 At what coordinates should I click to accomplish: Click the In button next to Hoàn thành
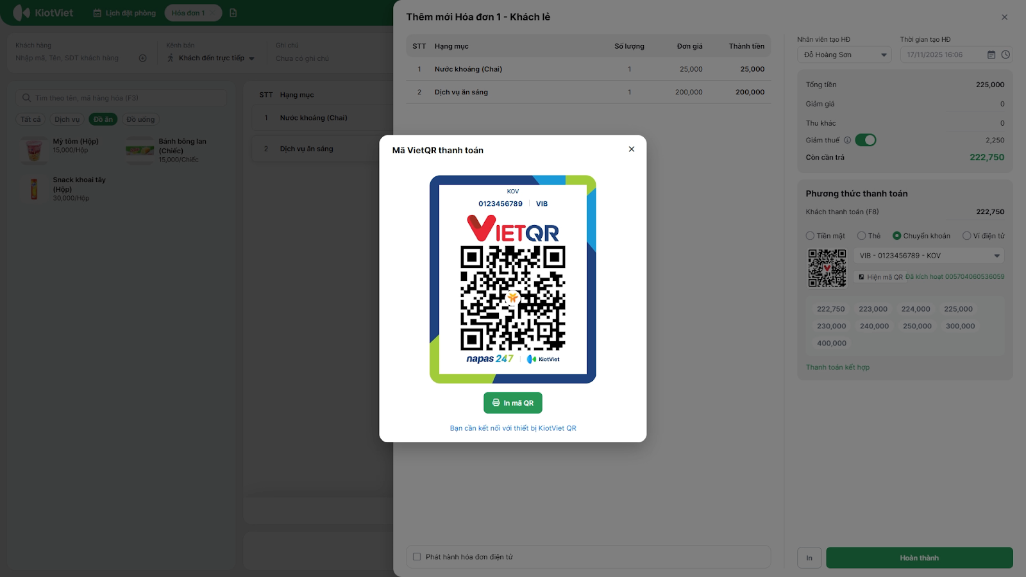point(809,558)
